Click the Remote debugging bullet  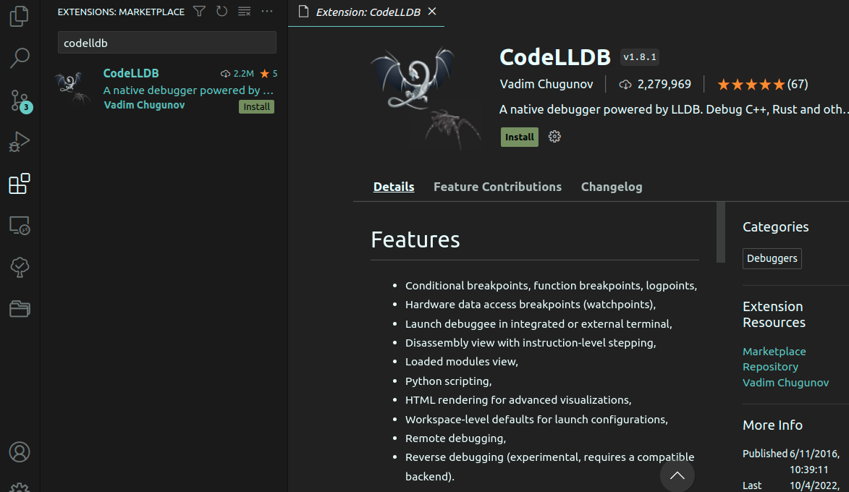click(455, 438)
